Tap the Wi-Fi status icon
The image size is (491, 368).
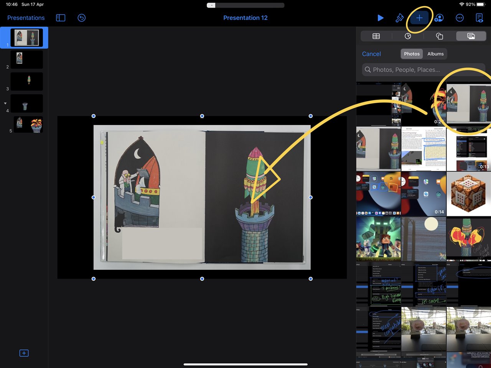(461, 4)
